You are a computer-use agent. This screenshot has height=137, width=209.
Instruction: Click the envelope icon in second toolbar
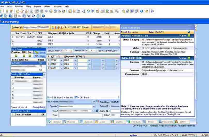20,16
